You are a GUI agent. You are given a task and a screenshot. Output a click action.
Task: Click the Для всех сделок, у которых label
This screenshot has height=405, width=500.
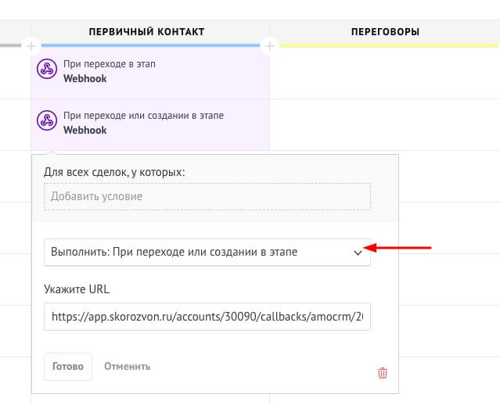pyautogui.click(x=114, y=172)
